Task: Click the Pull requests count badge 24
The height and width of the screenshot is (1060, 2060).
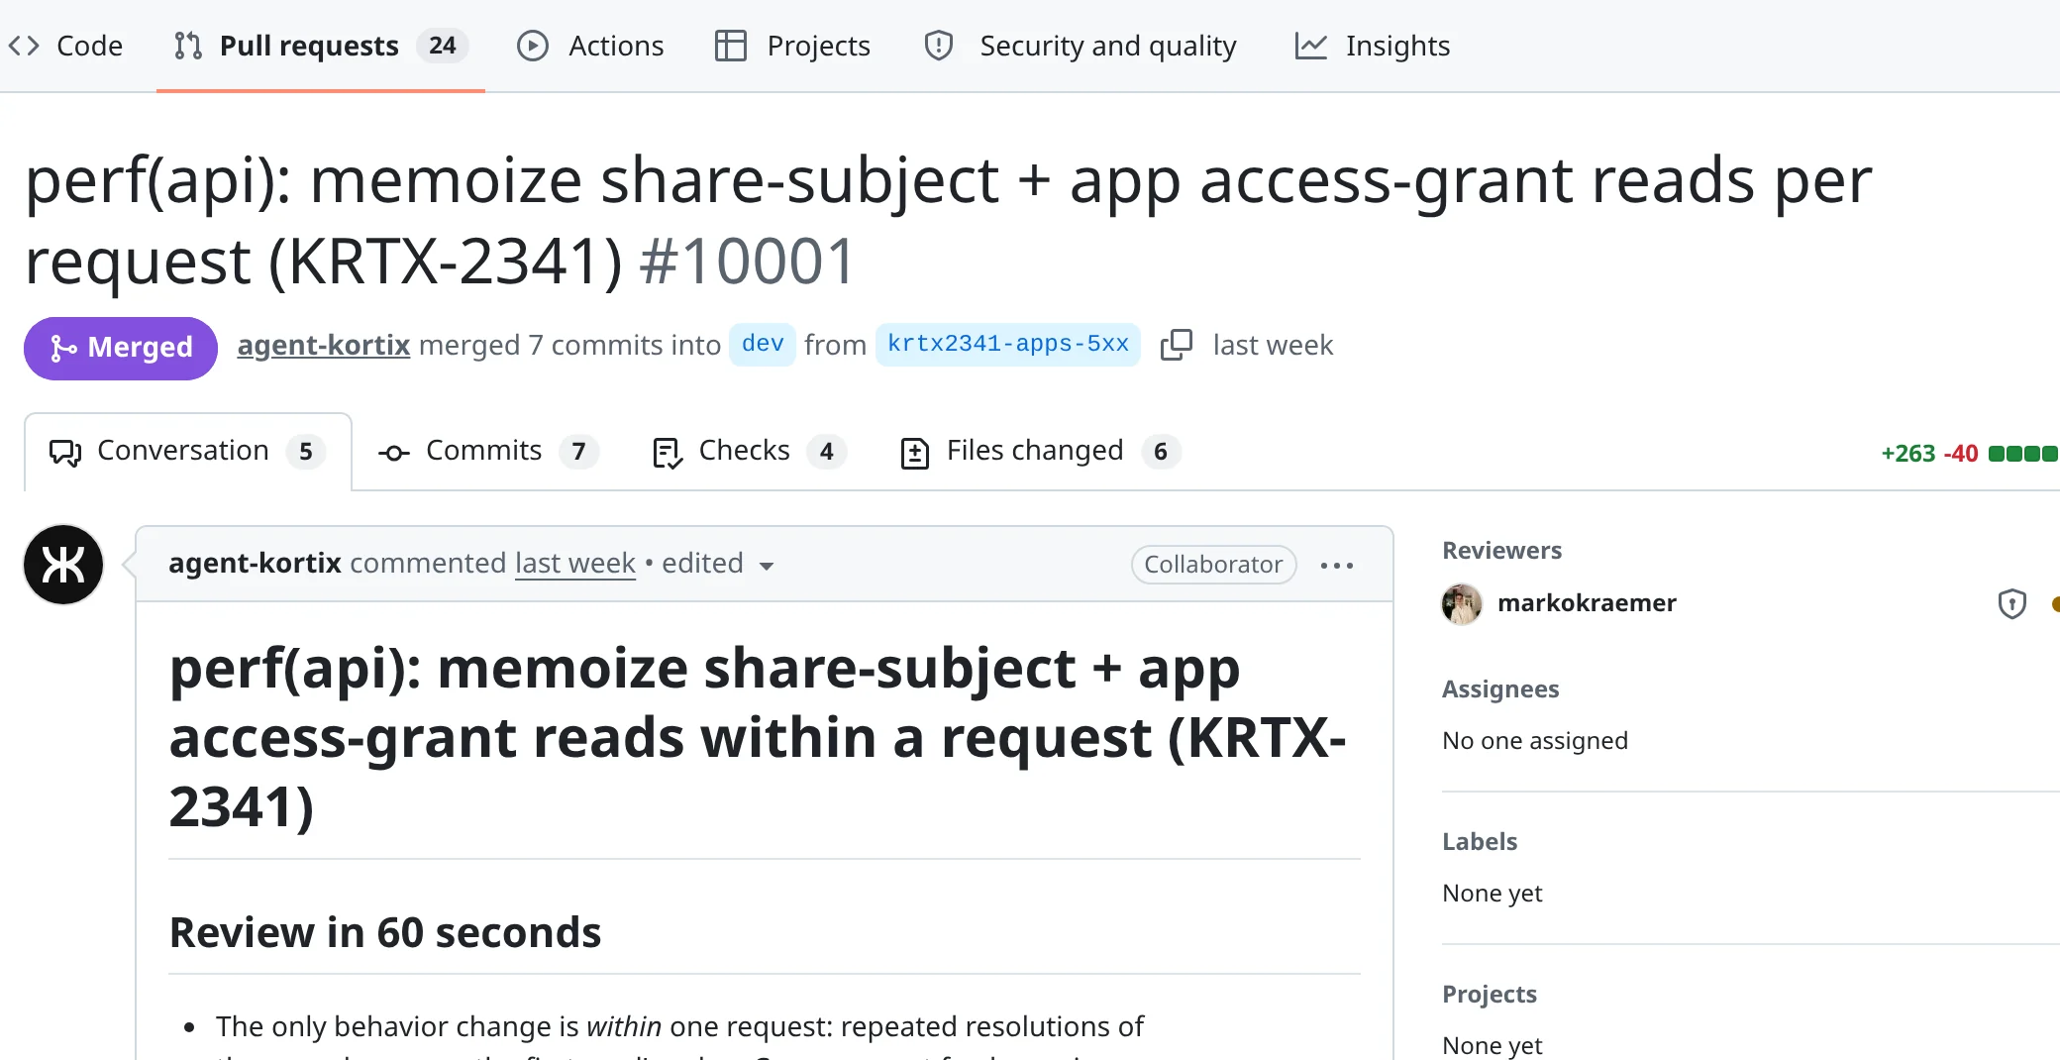Action: (x=443, y=46)
